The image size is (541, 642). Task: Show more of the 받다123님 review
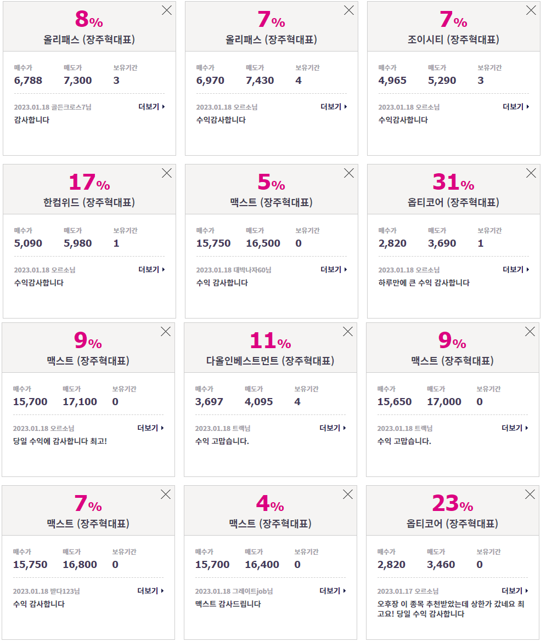click(150, 591)
